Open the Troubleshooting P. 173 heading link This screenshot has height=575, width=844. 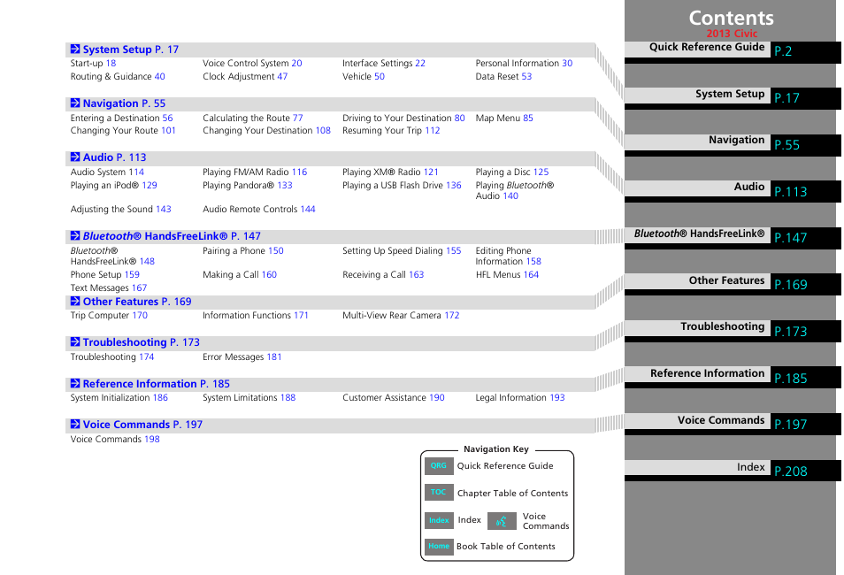[x=141, y=342]
